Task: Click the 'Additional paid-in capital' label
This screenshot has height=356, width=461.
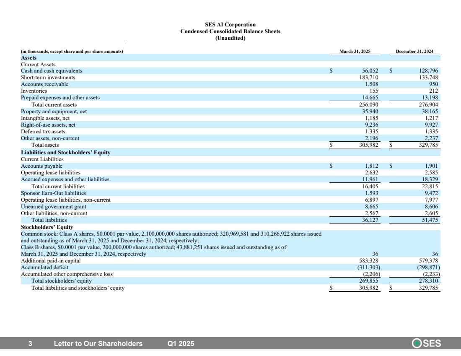Action: [x=51, y=261]
